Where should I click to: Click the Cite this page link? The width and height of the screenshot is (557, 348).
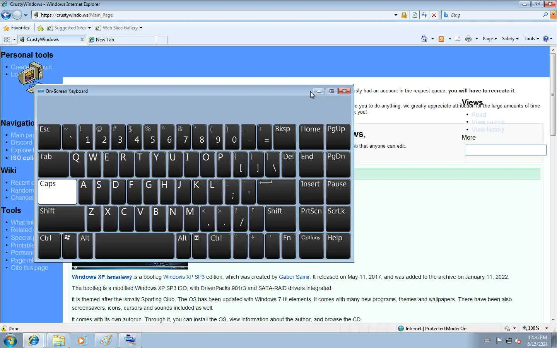tap(29, 268)
